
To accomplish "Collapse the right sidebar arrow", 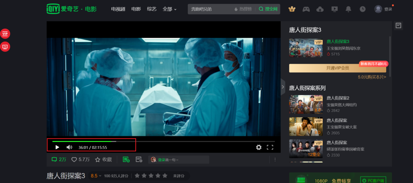I will (x=283, y=87).
